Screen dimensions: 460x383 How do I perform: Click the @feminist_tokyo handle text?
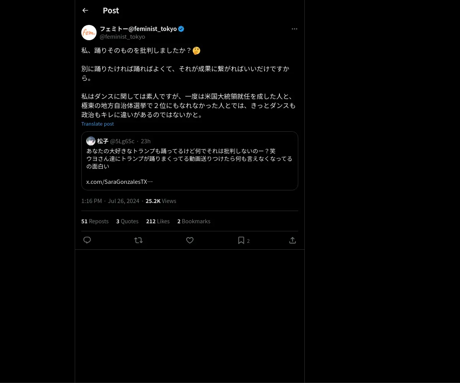[x=122, y=37]
